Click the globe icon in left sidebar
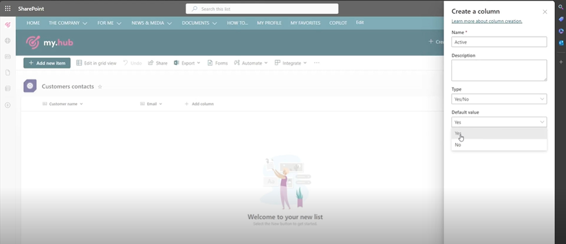 (x=7, y=41)
